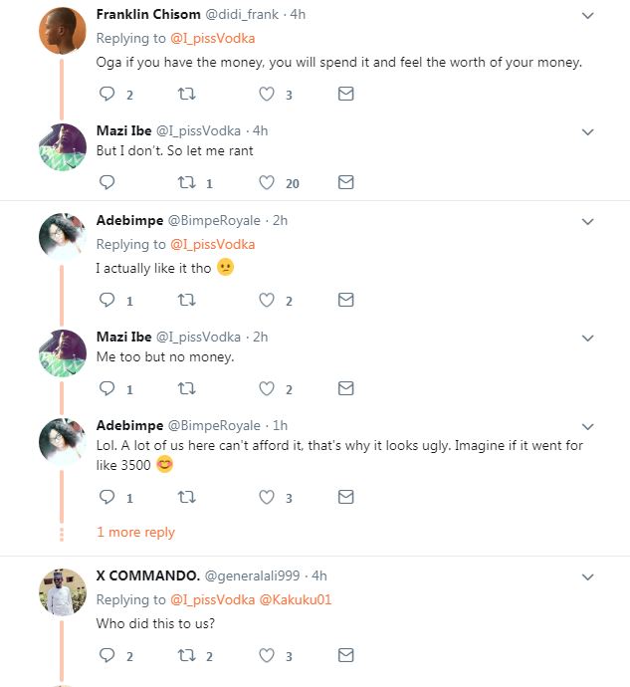Click Franklin Chisom's avatar picture
This screenshot has height=687, width=630.
63,30
